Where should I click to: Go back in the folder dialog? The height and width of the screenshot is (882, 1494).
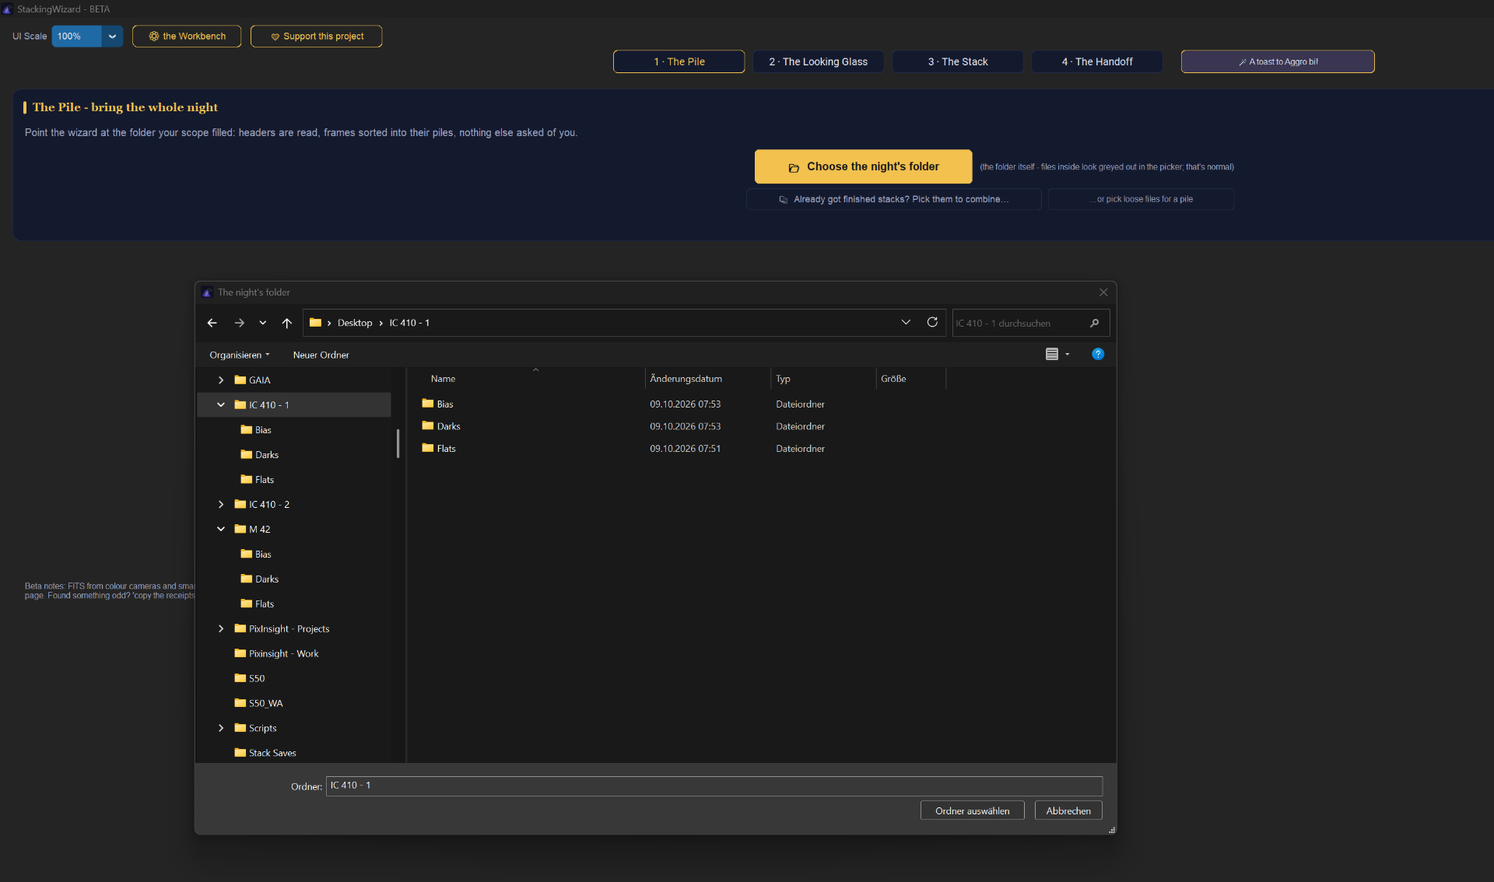[212, 323]
